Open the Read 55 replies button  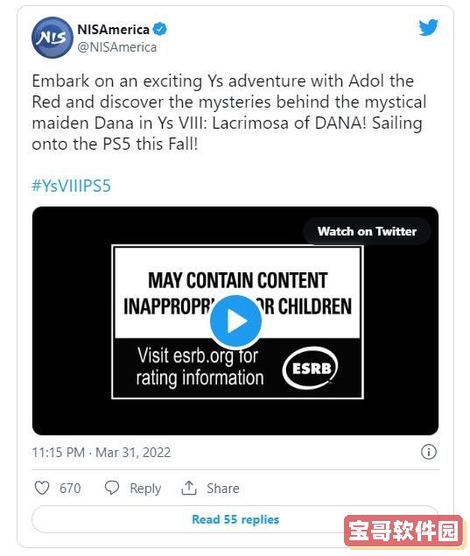[x=235, y=519]
